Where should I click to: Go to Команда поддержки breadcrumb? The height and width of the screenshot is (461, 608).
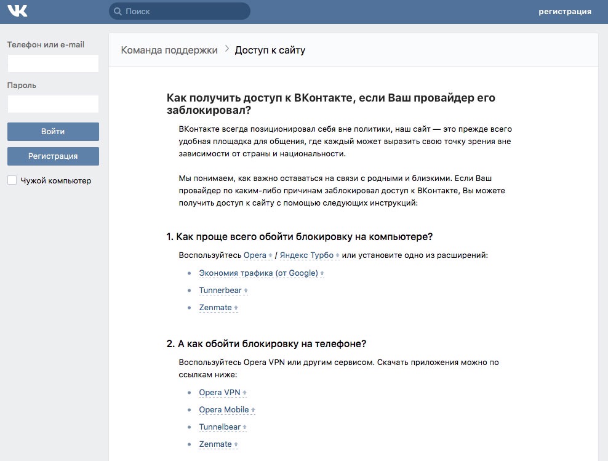[x=169, y=50]
